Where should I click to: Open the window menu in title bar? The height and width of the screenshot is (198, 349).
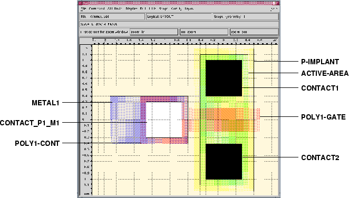pos(80,3)
